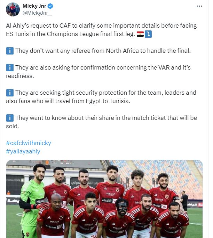Click info icon beside the referee line

[x=10, y=51]
